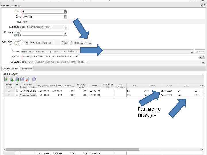Viewport: 207px width, 155px height.
Task: Click the Первый год column header
Action: (x=55, y=86)
